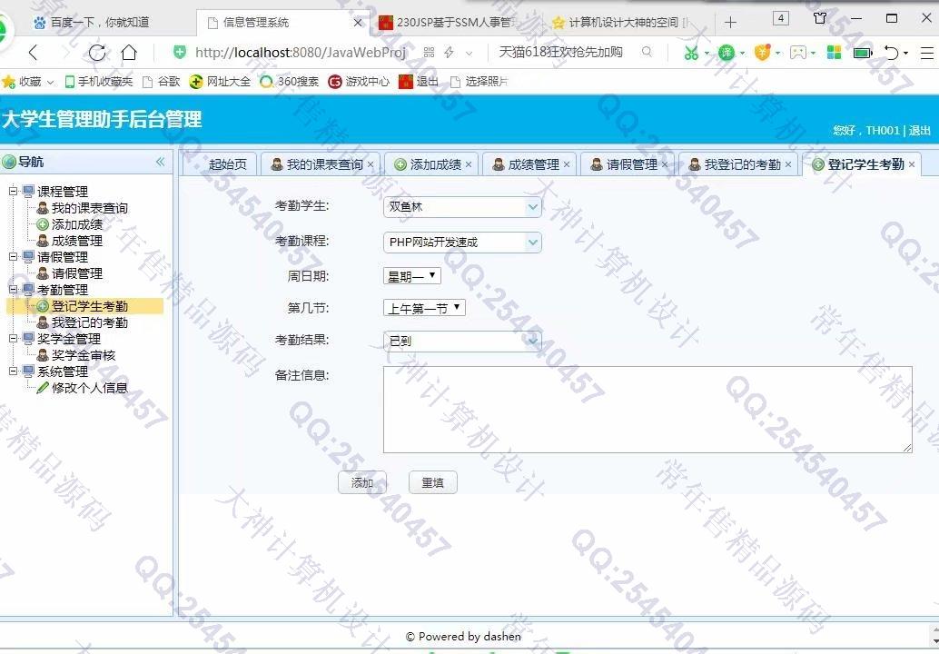
Task: Open the browser hamburger menu
Action: pos(926,53)
